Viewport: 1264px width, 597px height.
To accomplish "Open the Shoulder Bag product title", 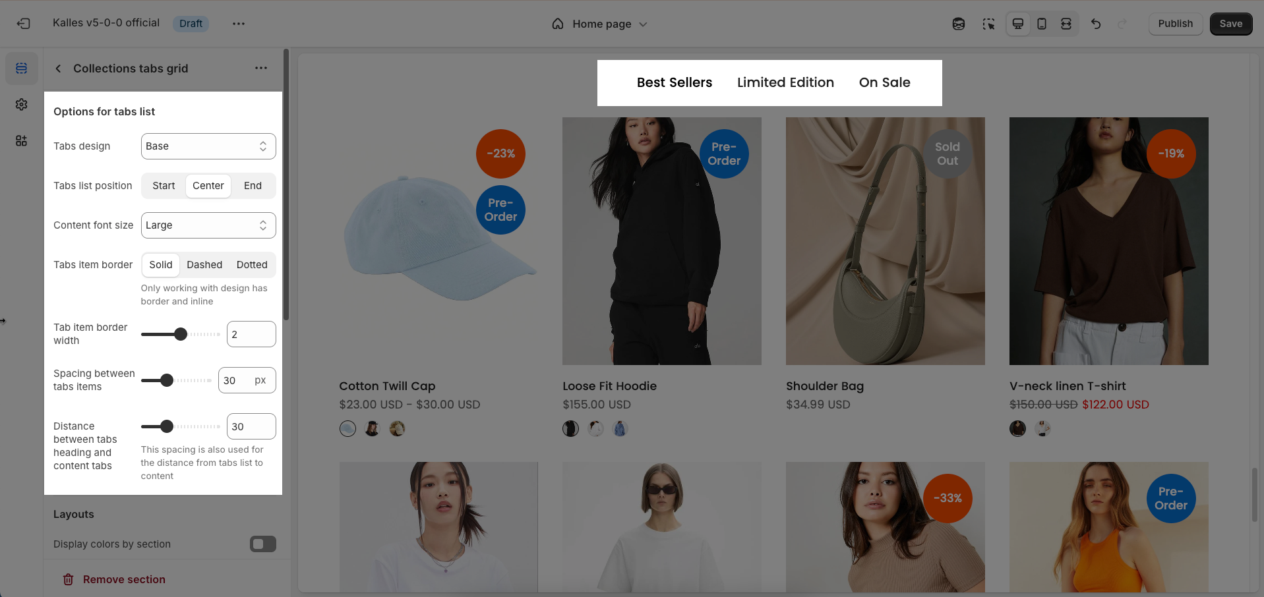I will tap(825, 386).
